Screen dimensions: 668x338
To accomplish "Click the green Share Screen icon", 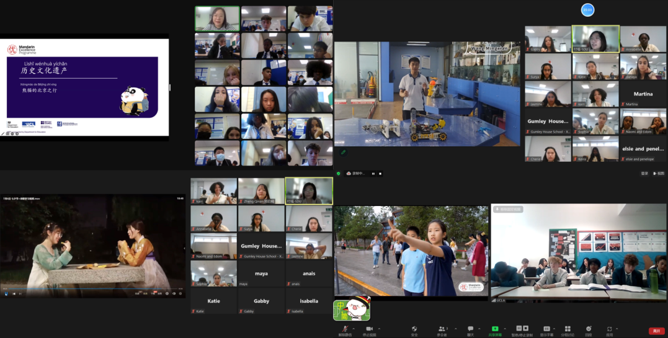I will (495, 328).
